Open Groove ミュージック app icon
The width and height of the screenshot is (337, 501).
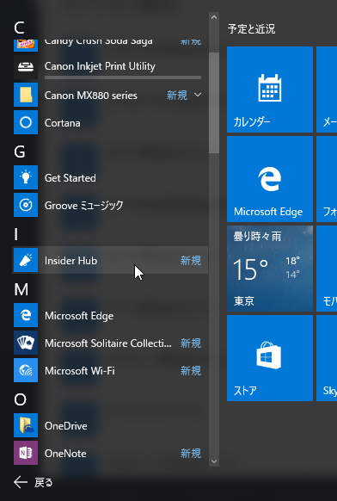coord(26,205)
